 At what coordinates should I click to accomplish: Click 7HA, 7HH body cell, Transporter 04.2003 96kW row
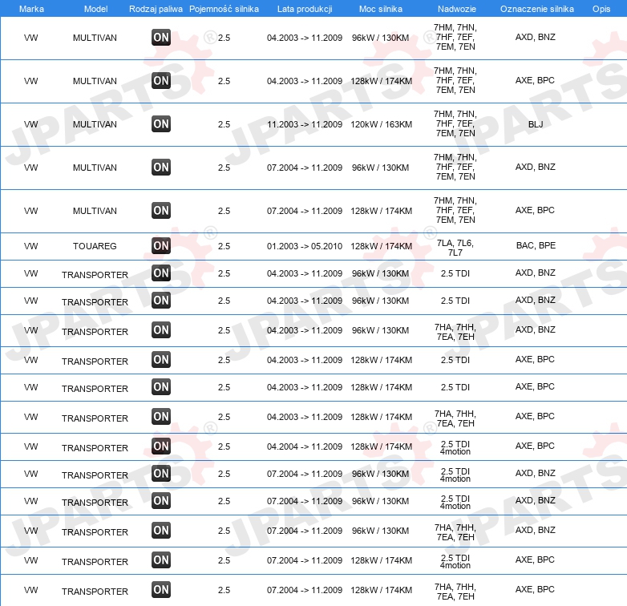pyautogui.click(x=455, y=332)
